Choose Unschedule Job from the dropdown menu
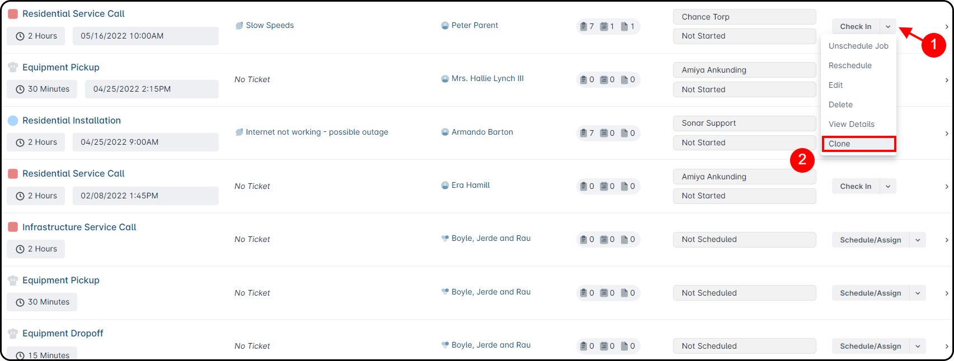 point(858,46)
